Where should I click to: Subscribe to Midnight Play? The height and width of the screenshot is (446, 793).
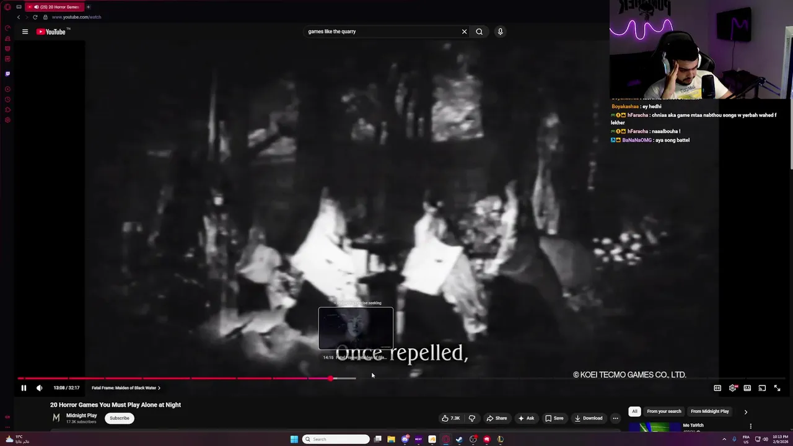(x=120, y=418)
